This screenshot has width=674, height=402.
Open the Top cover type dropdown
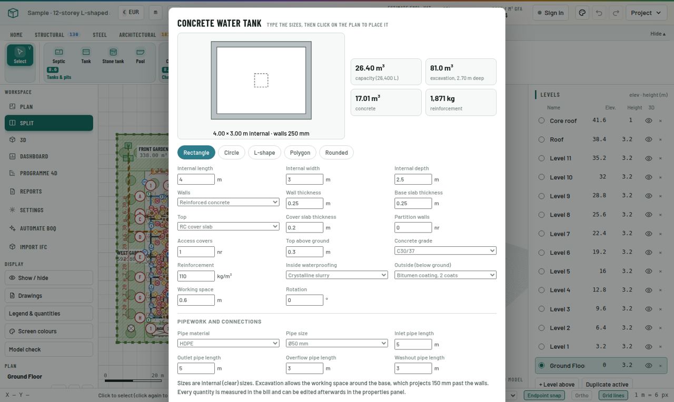click(x=228, y=226)
